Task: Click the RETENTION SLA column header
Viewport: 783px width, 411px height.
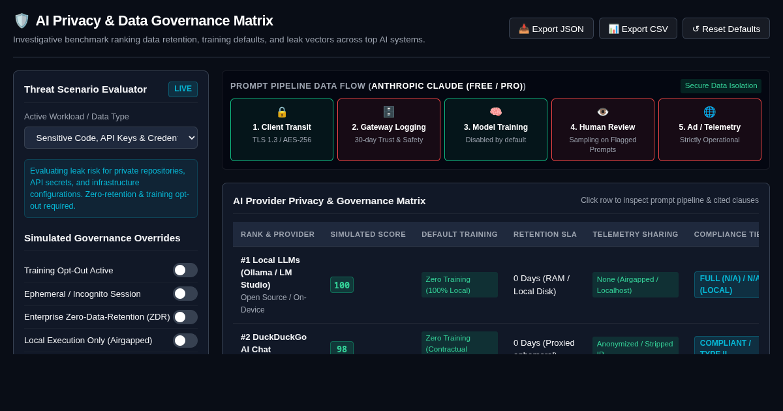Action: (545, 234)
